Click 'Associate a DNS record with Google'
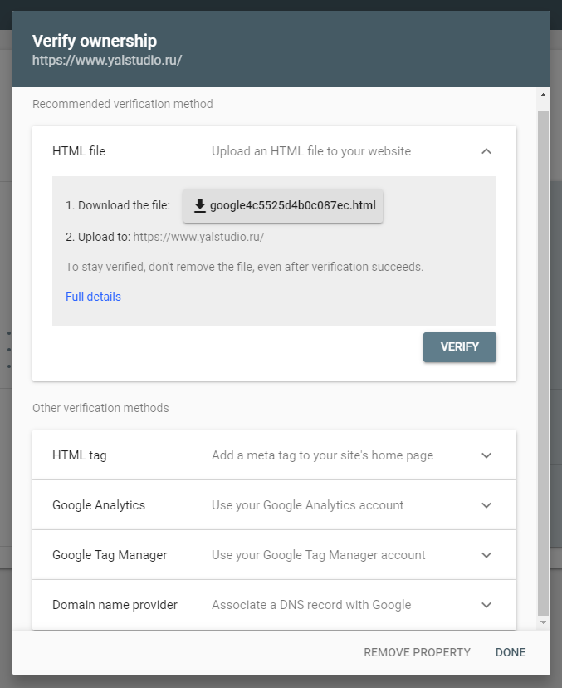 click(311, 605)
